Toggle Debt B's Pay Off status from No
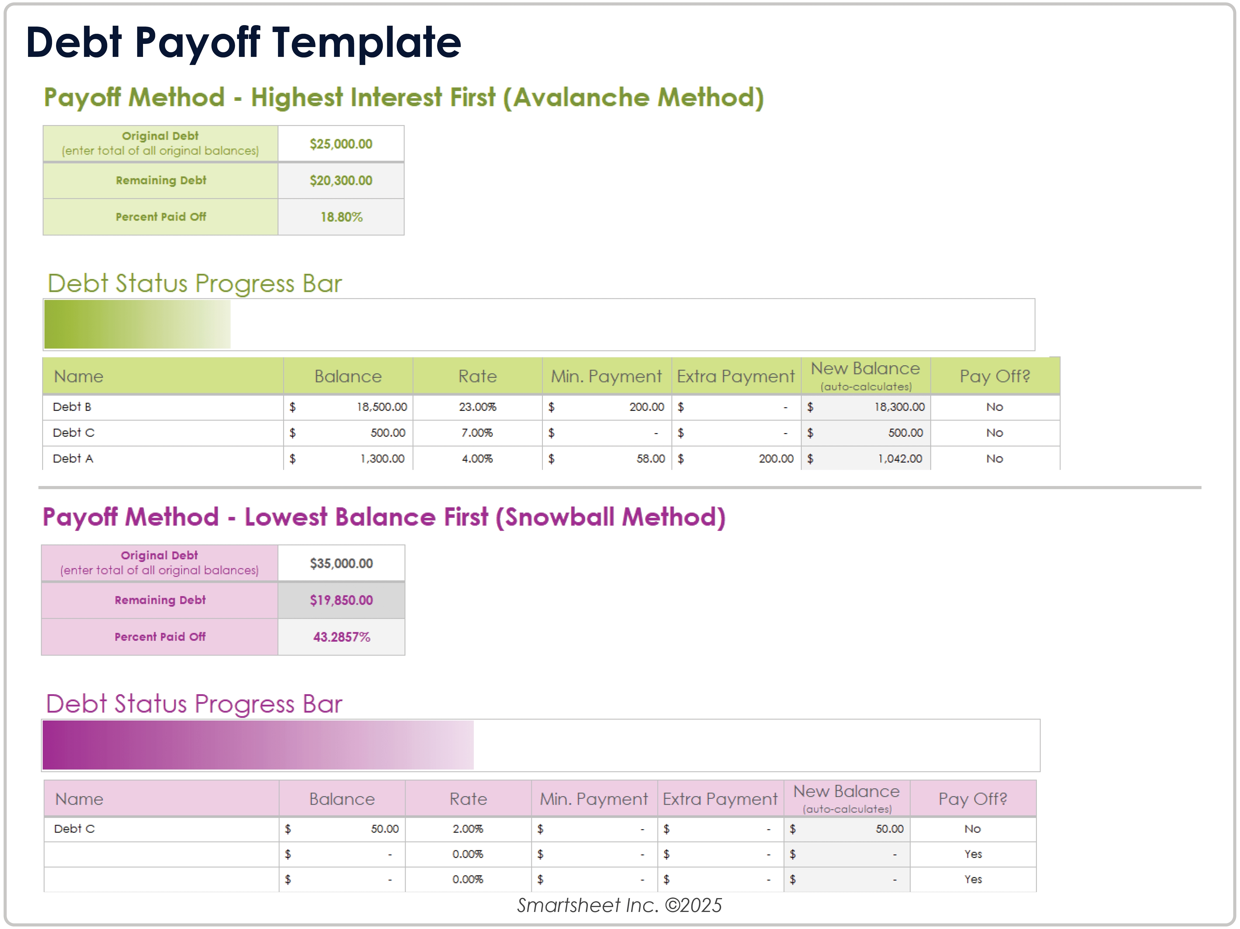The width and height of the screenshot is (1240, 929). (x=995, y=407)
